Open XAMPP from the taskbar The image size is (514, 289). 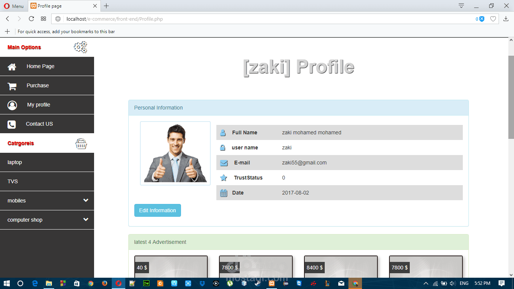tap(271, 283)
